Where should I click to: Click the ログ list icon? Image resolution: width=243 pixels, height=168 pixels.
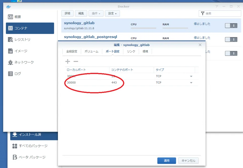click(10, 74)
